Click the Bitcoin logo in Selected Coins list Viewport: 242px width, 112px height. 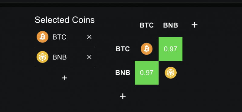point(42,37)
